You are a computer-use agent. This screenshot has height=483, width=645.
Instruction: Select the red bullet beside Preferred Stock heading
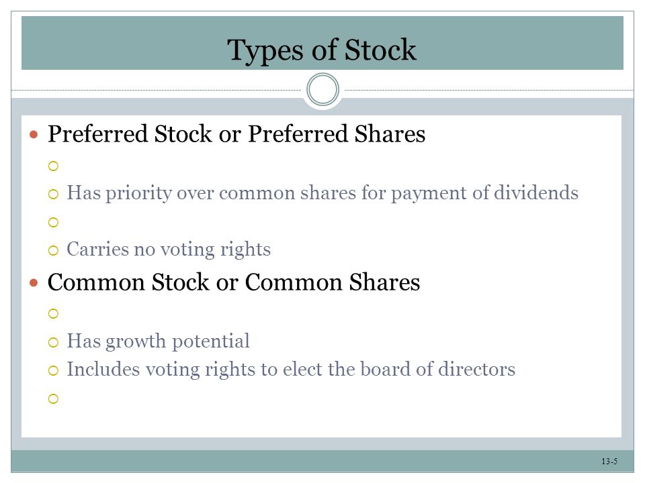(34, 134)
